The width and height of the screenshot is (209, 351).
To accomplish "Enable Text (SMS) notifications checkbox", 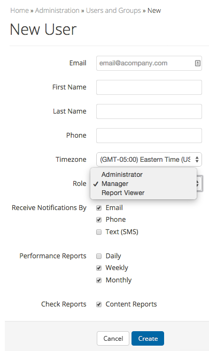I will pyautogui.click(x=99, y=232).
